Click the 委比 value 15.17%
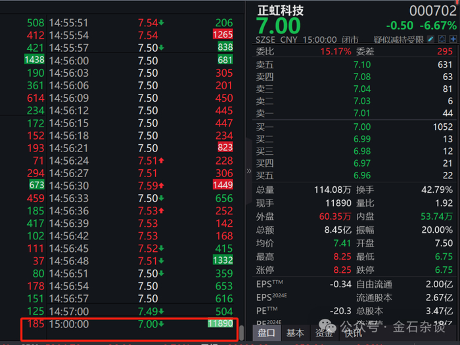The width and height of the screenshot is (460, 345). 336,52
